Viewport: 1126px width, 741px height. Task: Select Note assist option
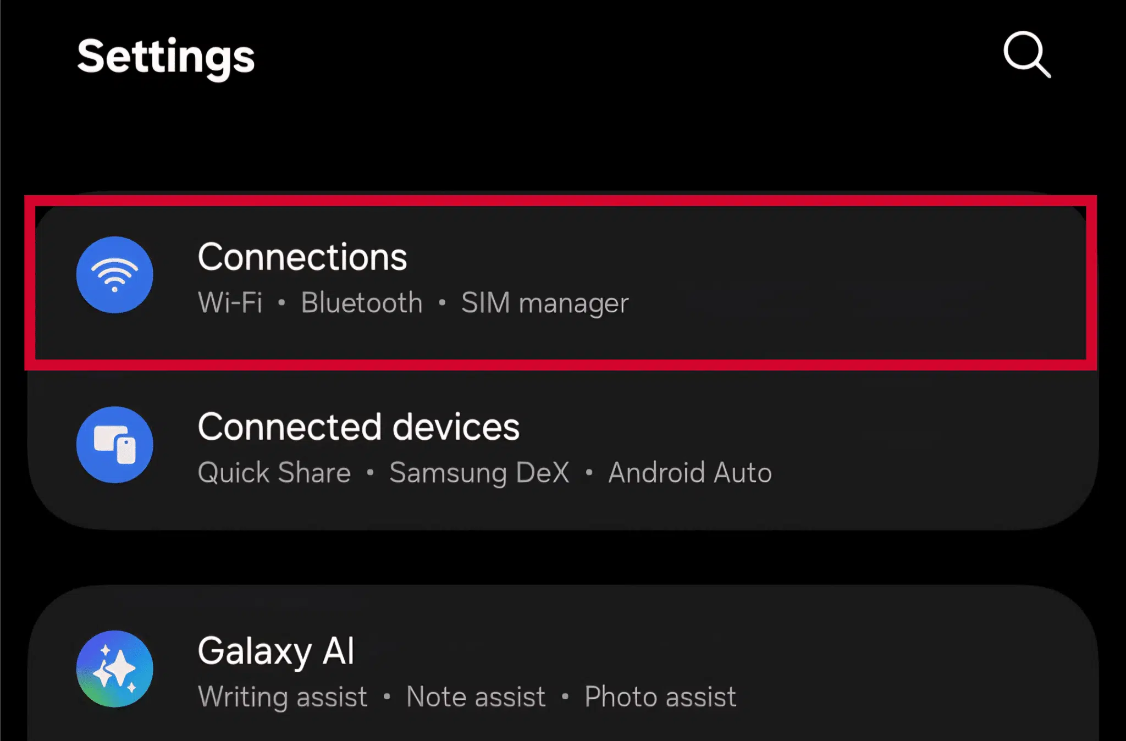tap(475, 696)
